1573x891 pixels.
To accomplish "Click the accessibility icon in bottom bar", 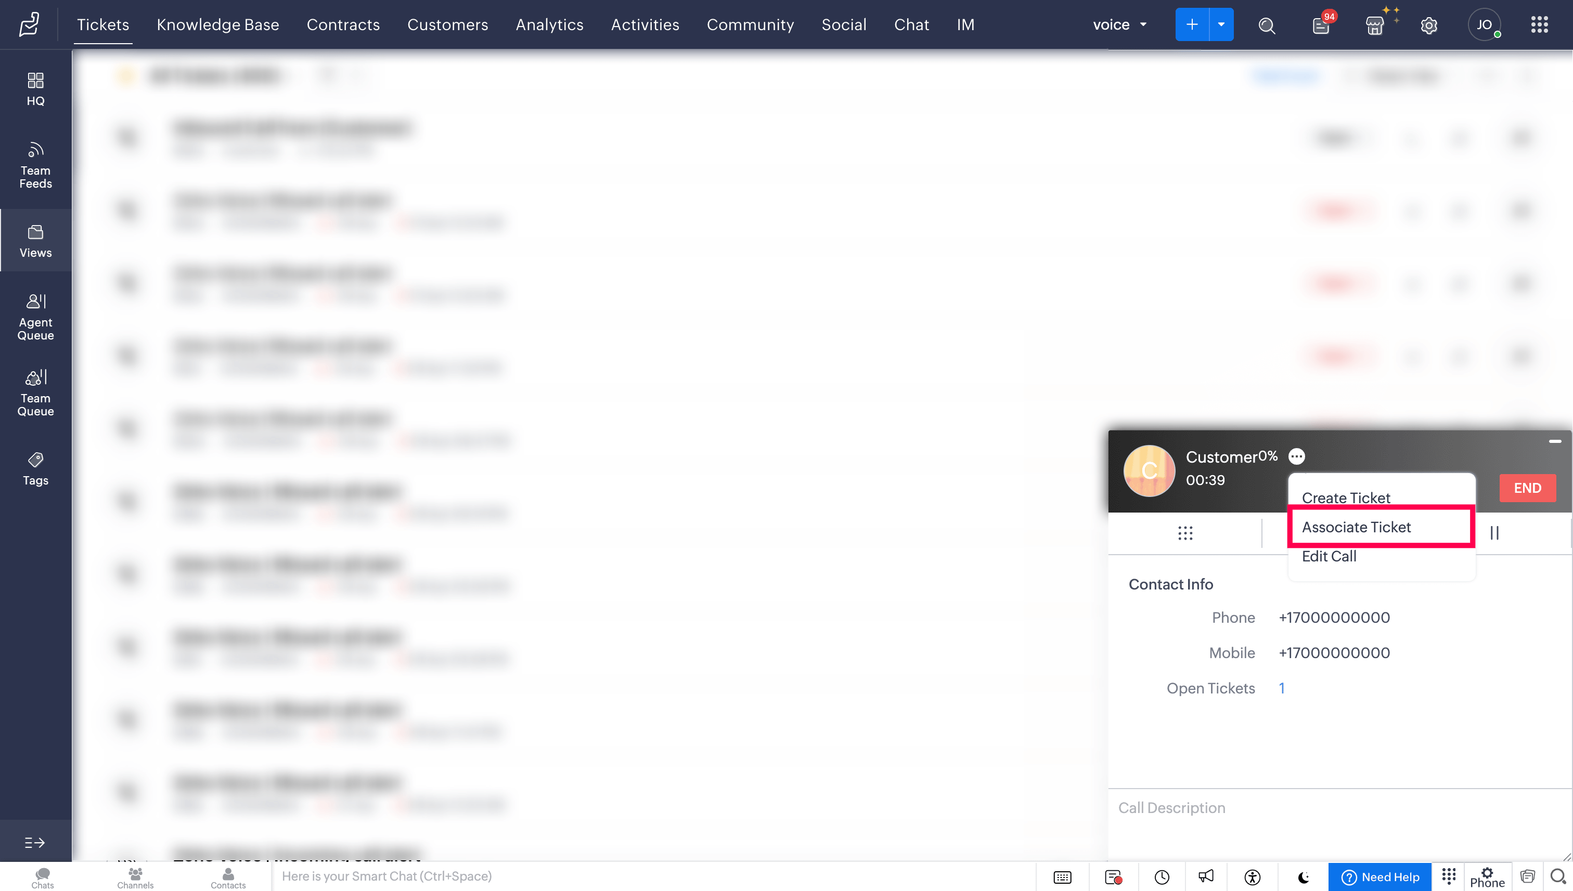I will [1252, 877].
